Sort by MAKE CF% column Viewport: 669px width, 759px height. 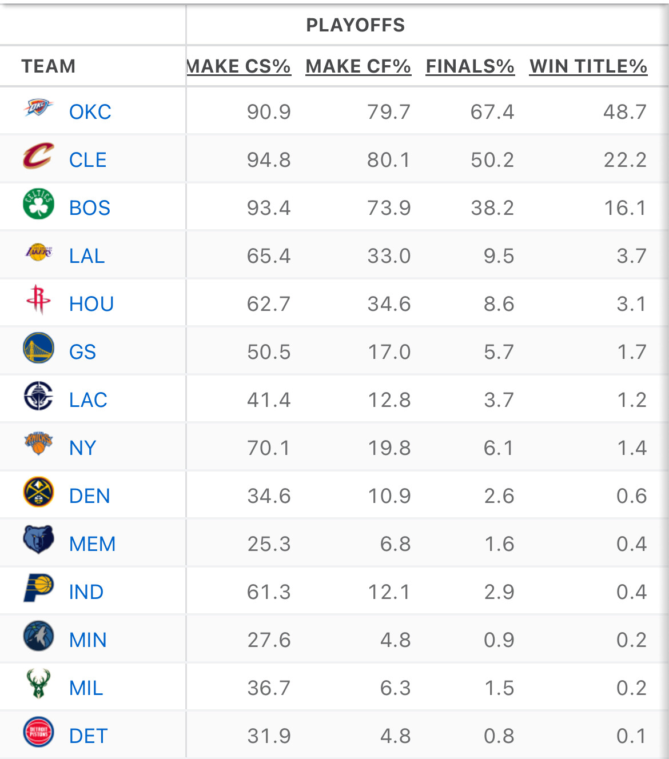pyautogui.click(x=359, y=66)
